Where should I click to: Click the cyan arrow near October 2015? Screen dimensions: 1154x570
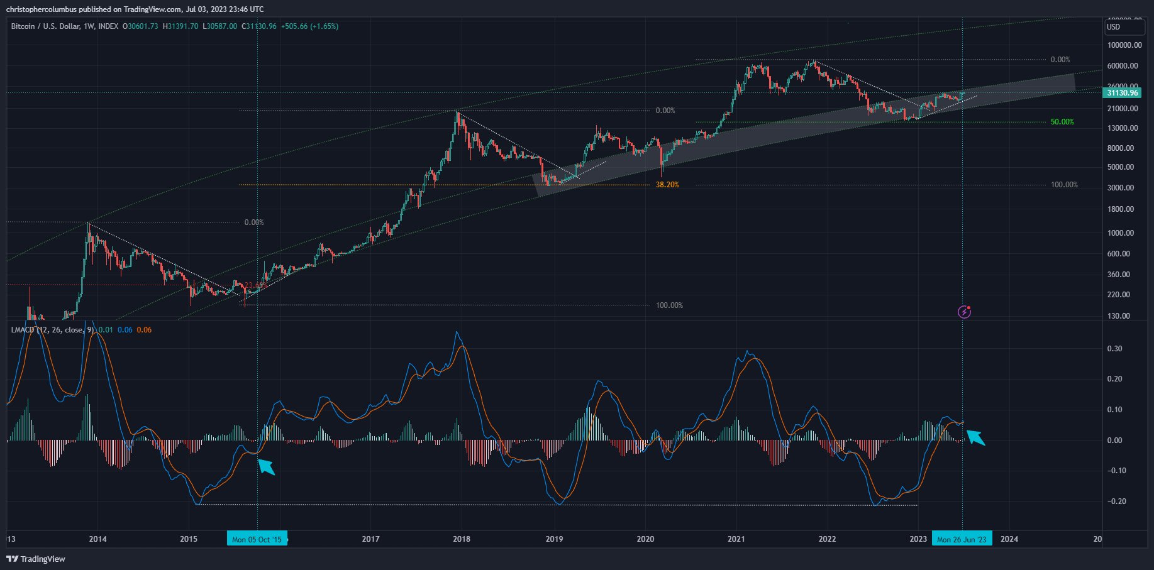tap(267, 467)
